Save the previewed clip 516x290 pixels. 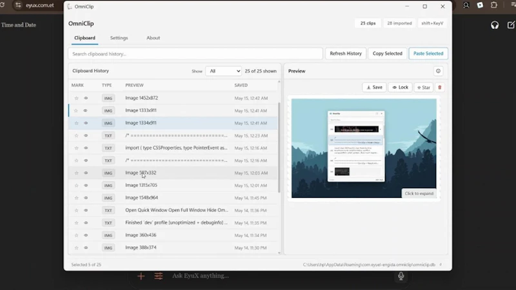click(374, 88)
